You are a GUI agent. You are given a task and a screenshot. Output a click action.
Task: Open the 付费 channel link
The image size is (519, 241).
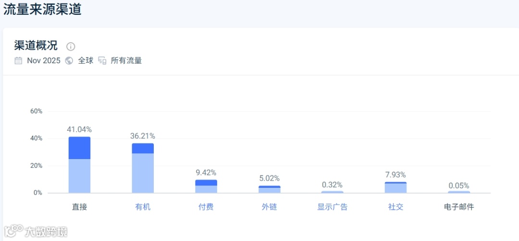(206, 207)
